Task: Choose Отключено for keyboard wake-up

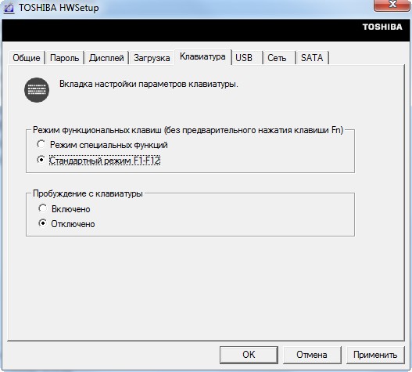Action: 42,223
